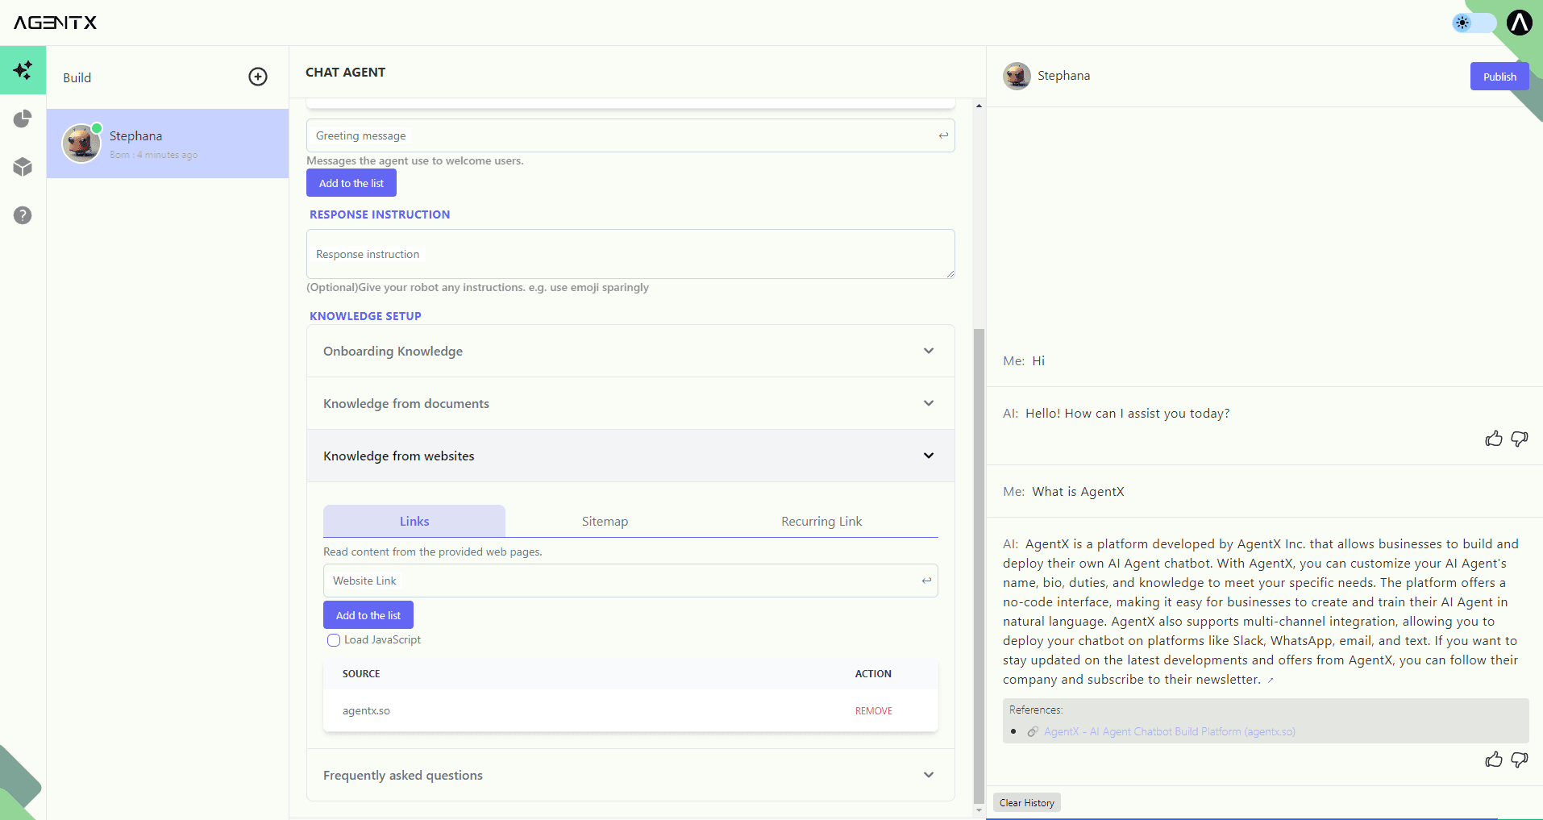Thumbs up the AgentX platform answer
This screenshot has width=1543, height=820.
pyautogui.click(x=1494, y=760)
